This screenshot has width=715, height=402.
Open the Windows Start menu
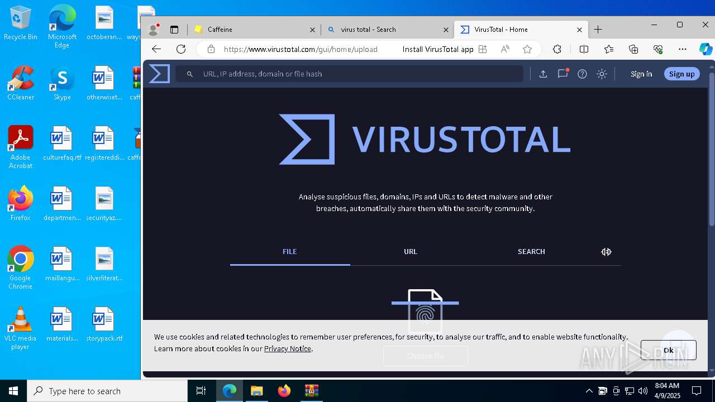pos(13,391)
